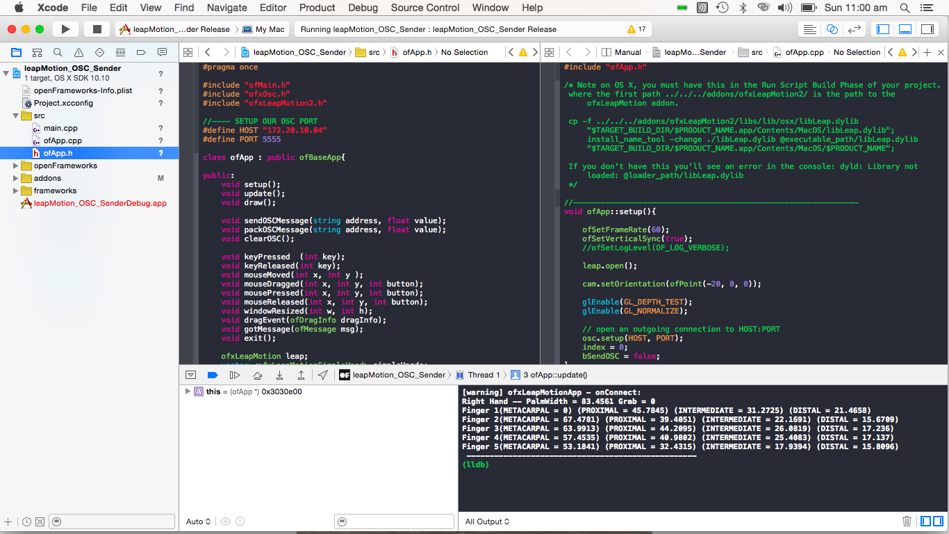Continue program execution in debug bar
The width and height of the screenshot is (949, 534).
(235, 375)
